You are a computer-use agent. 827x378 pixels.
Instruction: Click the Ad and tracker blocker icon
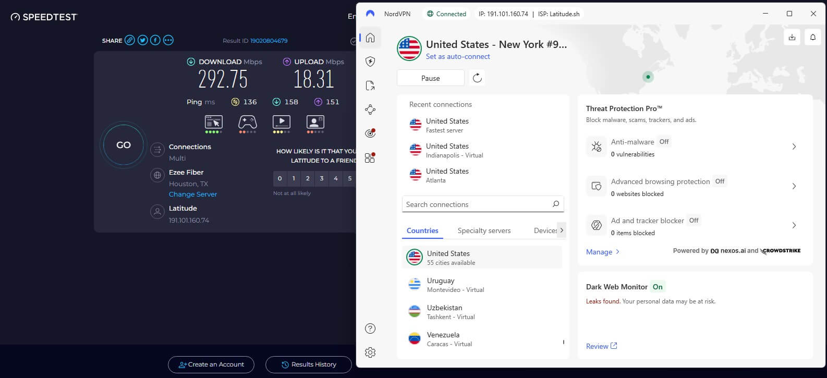597,225
